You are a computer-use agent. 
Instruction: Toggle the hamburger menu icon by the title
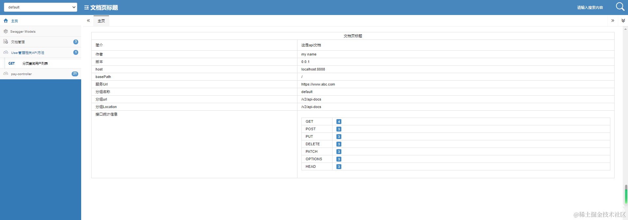86,8
